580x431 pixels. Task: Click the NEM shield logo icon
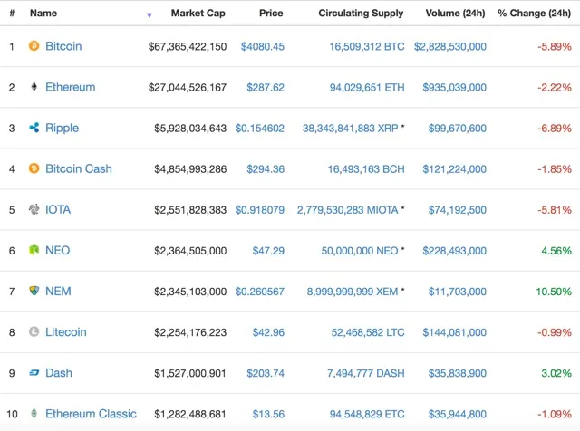(34, 291)
